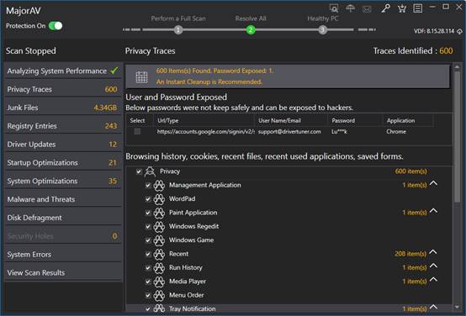Open the Junk Files category
This screenshot has width=466, height=316.
click(x=63, y=108)
